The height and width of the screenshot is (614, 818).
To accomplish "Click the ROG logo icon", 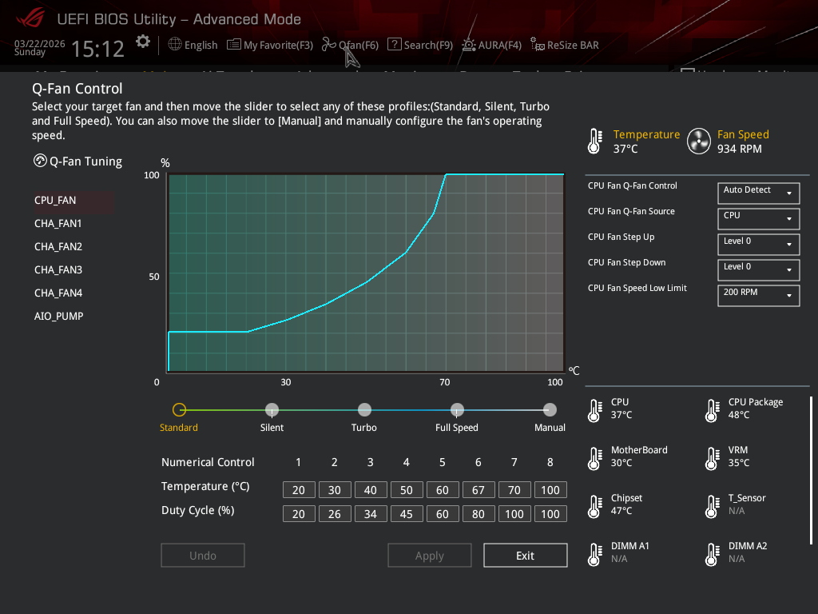I will coord(31,19).
